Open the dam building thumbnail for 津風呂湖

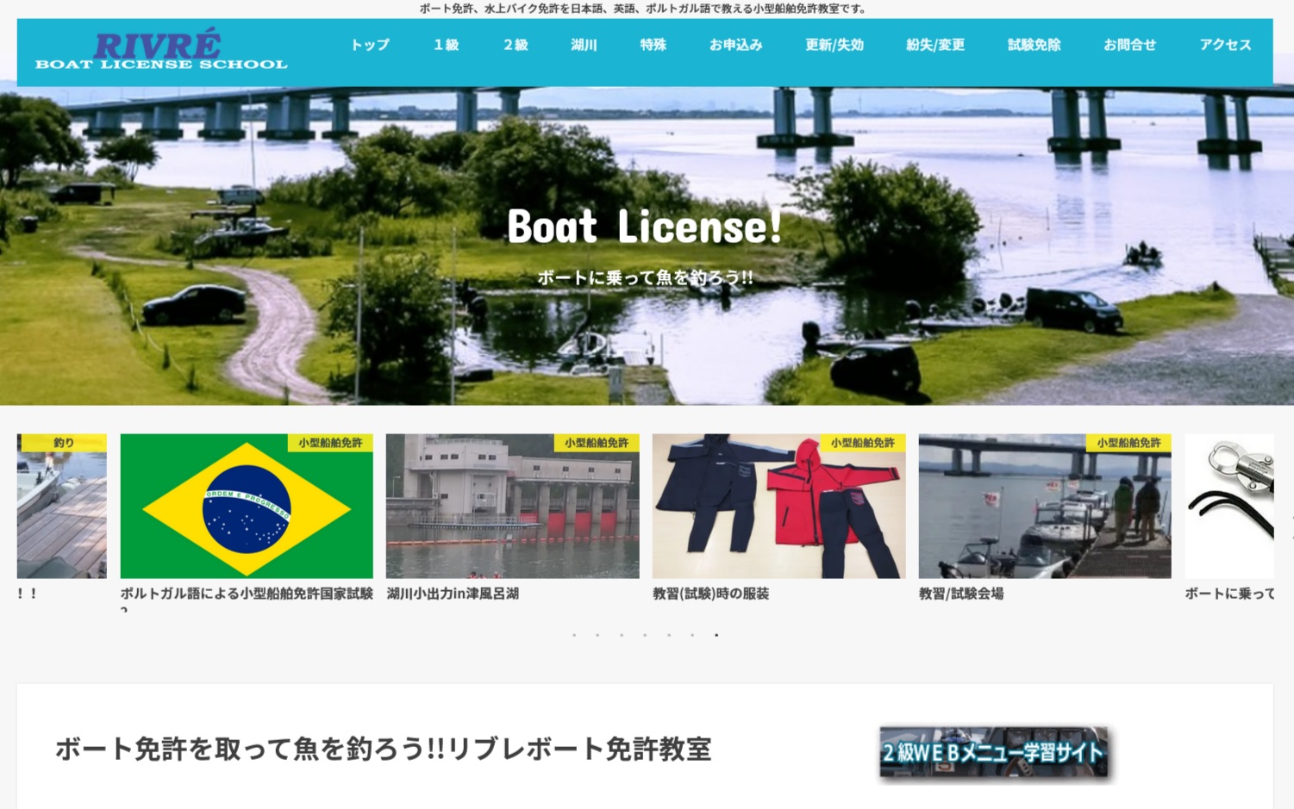click(x=512, y=506)
